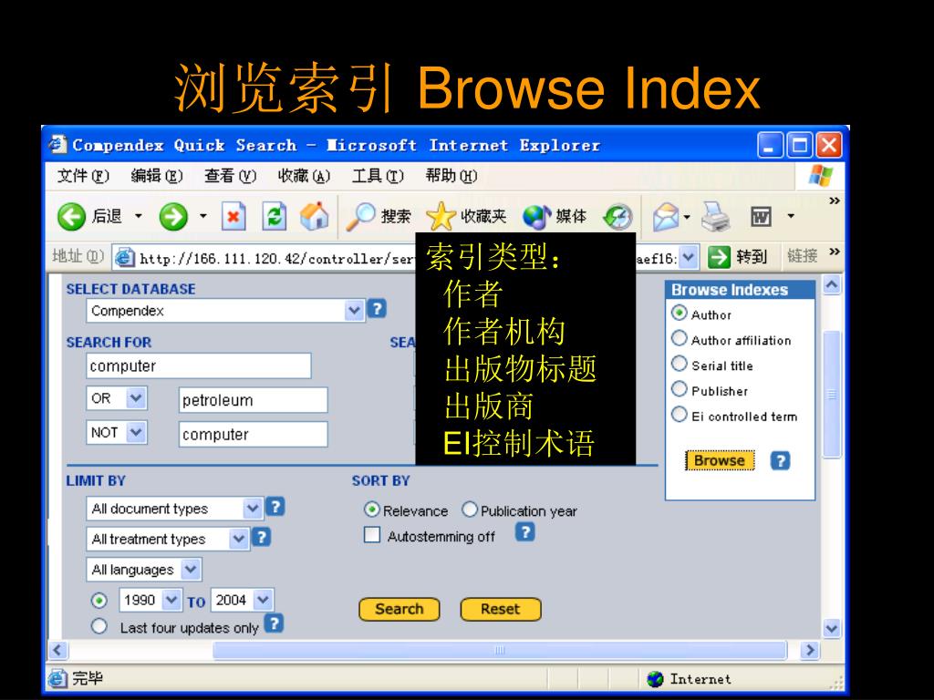This screenshot has width=934, height=700.
Task: Click the petroleum search field
Action: click(254, 400)
